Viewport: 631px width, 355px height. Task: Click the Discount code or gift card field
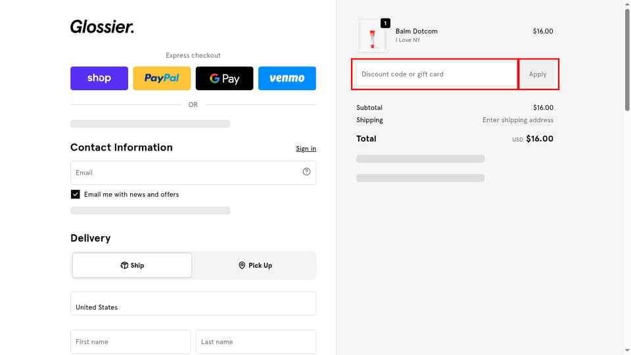pyautogui.click(x=436, y=74)
